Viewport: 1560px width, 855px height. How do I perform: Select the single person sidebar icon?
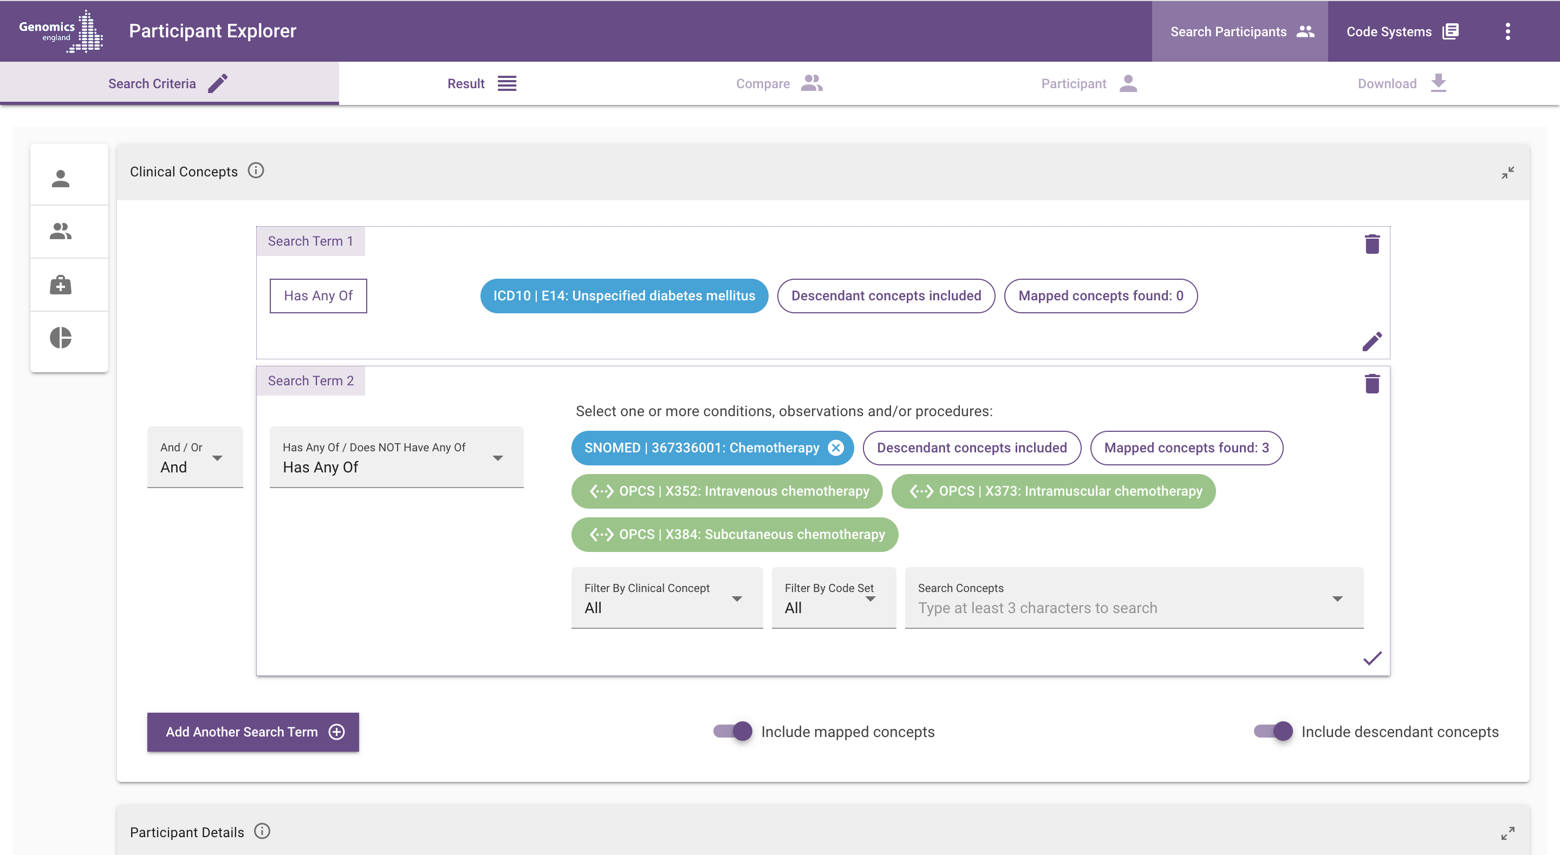click(61, 179)
